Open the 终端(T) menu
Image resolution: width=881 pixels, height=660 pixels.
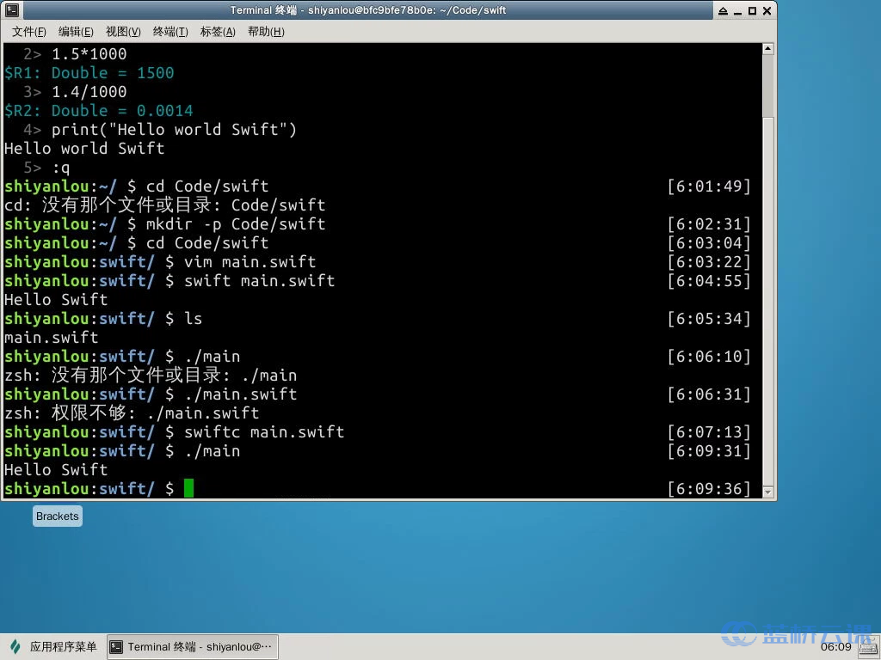[x=170, y=32]
